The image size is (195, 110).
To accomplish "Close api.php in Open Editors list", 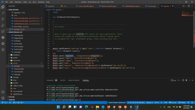I will pyautogui.click(x=10, y=29).
